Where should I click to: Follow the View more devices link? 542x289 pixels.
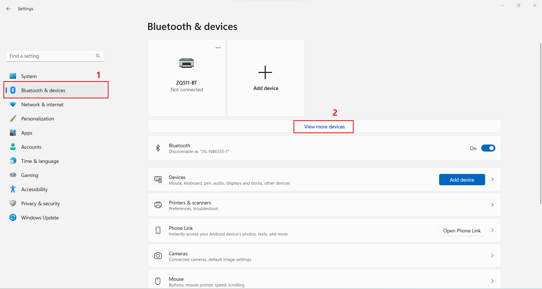click(x=324, y=127)
